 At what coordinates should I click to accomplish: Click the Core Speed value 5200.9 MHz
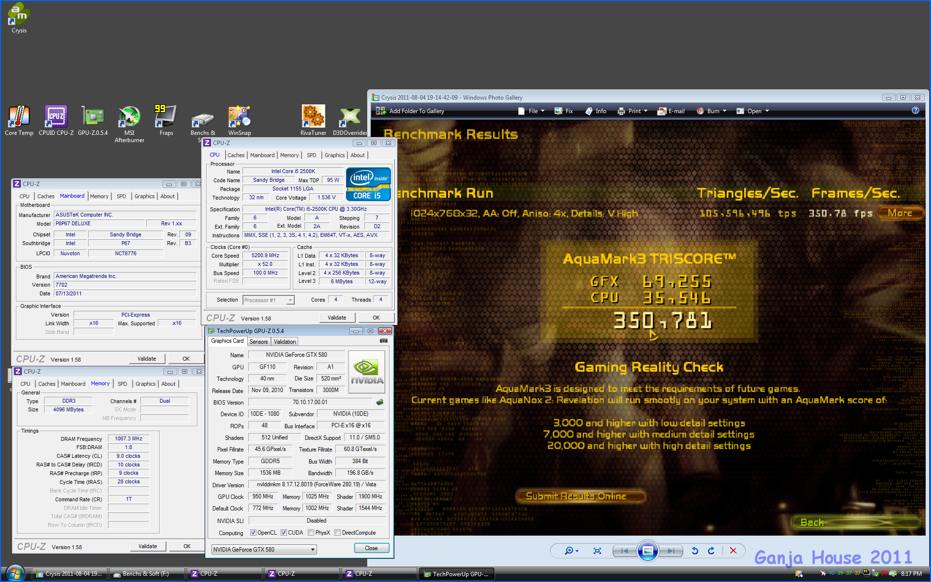click(x=265, y=256)
